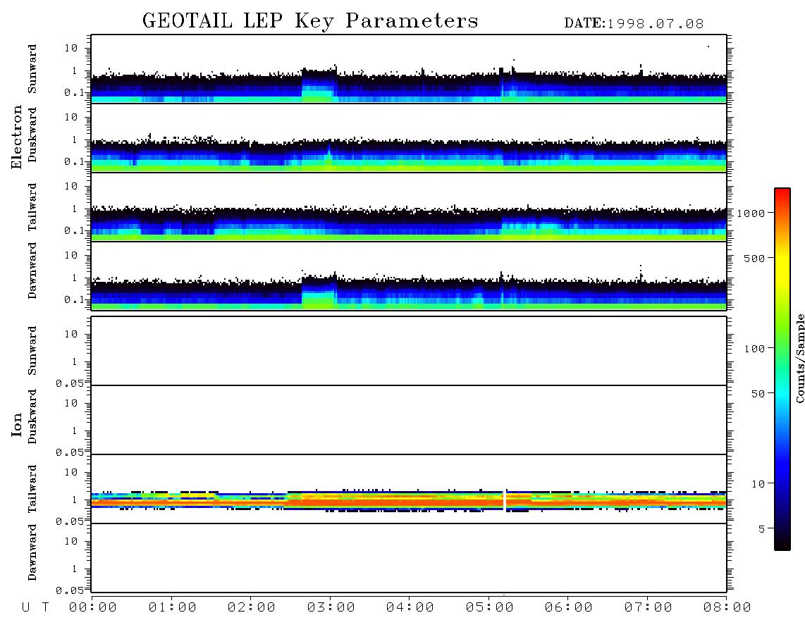805x620 pixels.
Task: Click the "0.05" tick of Ion Sunward panel
Action: 70,383
